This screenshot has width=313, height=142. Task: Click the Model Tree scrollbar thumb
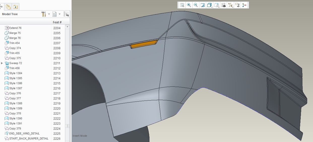tap(67, 126)
